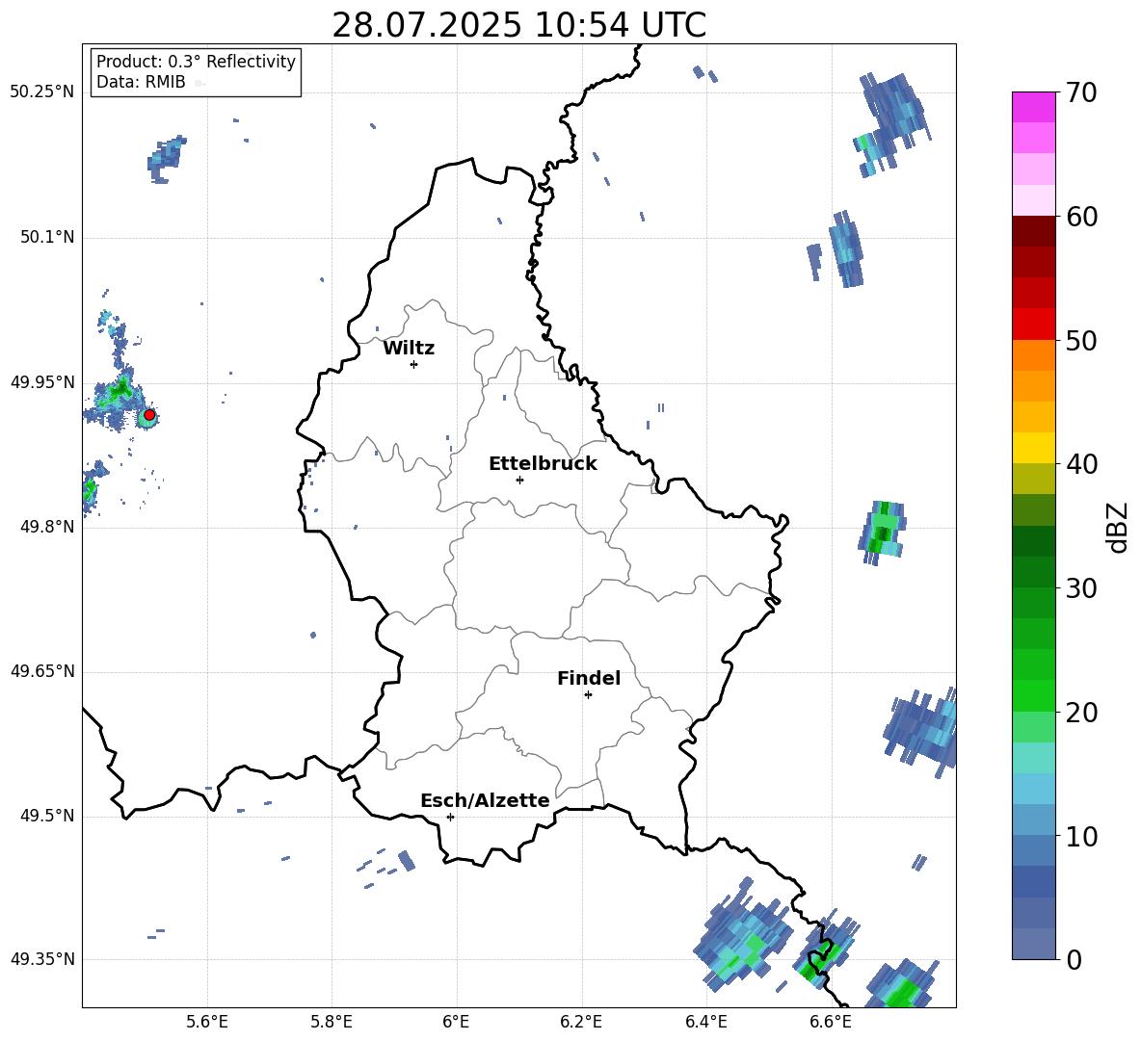Click the 49.8°N latitude label
This screenshot has width=1141, height=1041.
pos(46,527)
